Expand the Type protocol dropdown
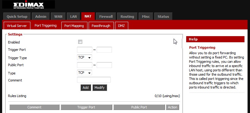The height and width of the screenshot is (113, 250). pos(84,73)
